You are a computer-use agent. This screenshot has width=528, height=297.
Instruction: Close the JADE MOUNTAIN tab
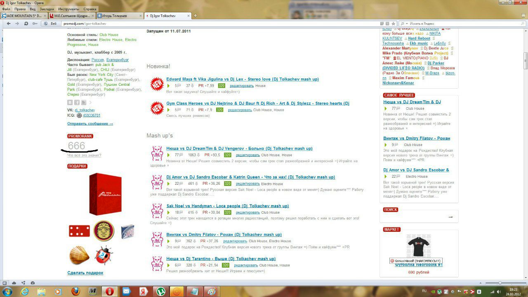pos(44,16)
